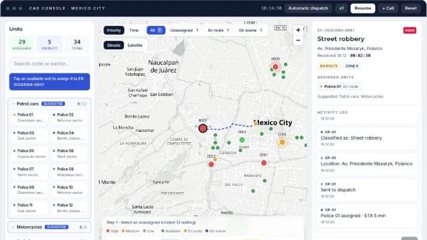Click the Reset button
This screenshot has width=427, height=240.
(x=411, y=8)
